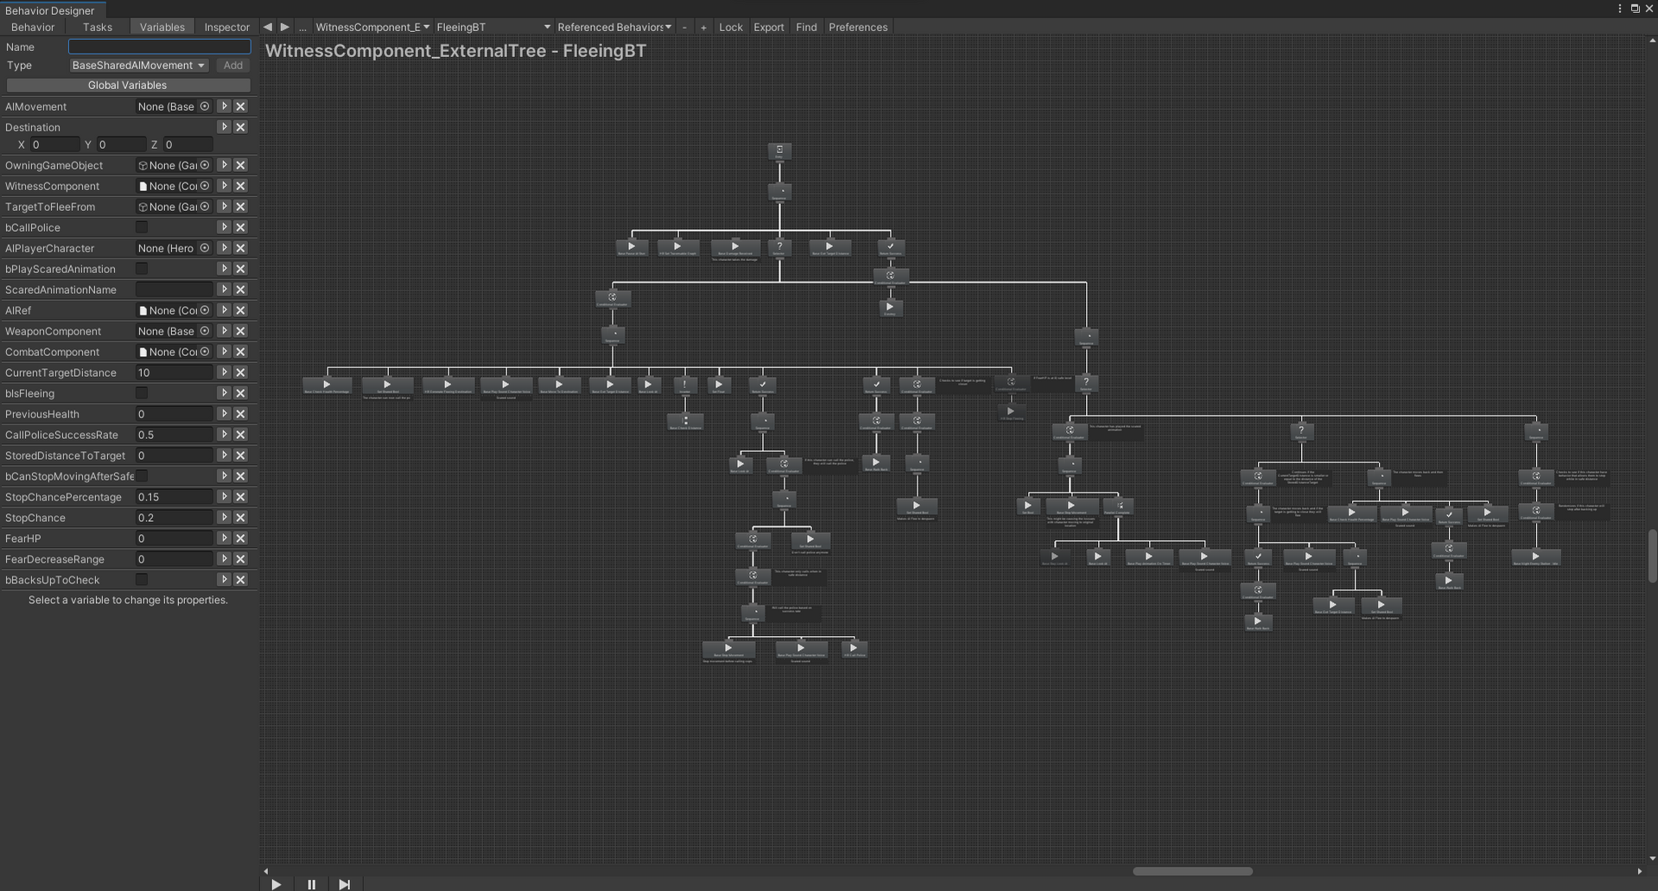
Task: Click the graph horizontal scrollbar thumb
Action: tap(1192, 871)
